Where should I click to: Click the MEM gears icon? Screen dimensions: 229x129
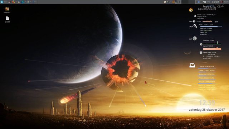coord(195,26)
